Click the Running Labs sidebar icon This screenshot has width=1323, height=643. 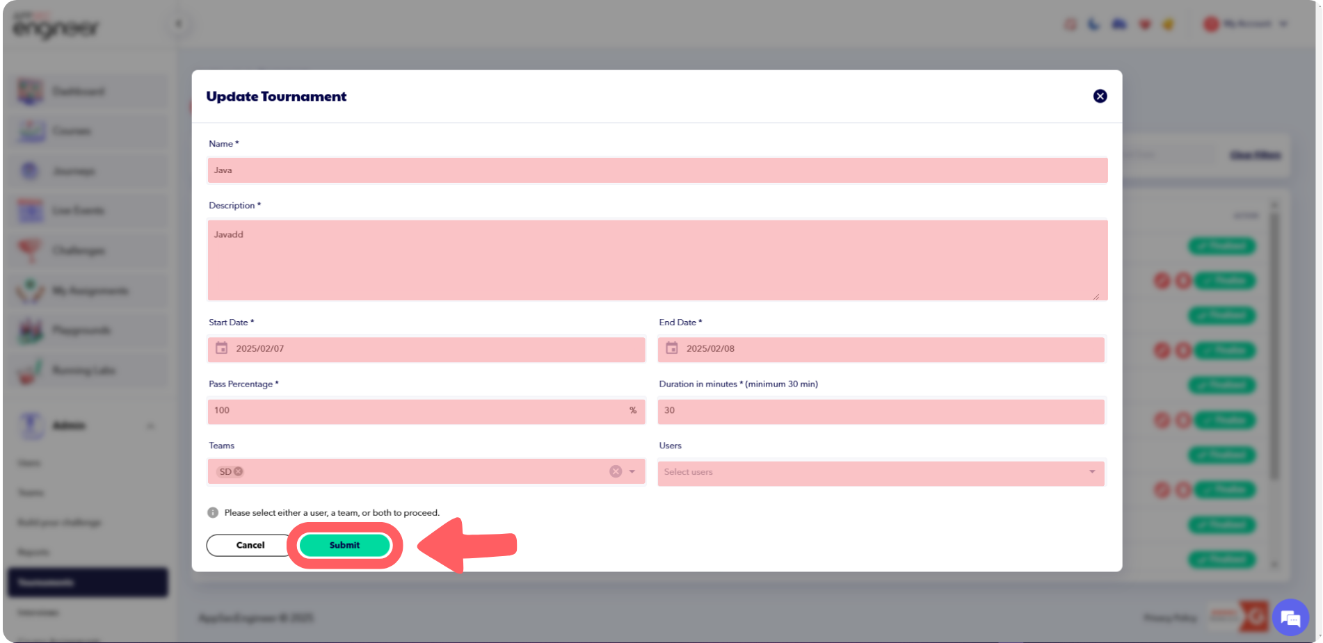pos(30,370)
